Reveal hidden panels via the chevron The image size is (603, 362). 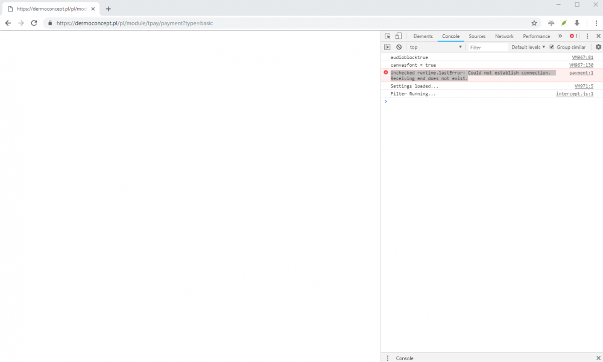point(560,36)
